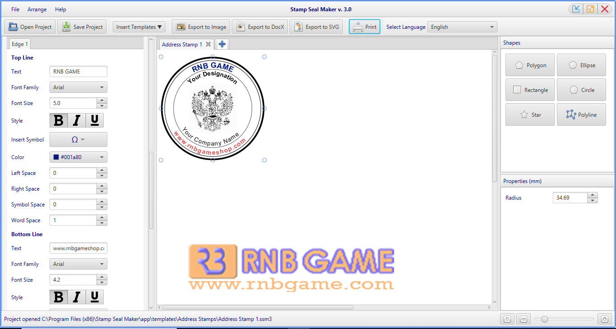This screenshot has width=616, height=329.
Task: Toggle Italic for the Top Line text
Action: (77, 121)
